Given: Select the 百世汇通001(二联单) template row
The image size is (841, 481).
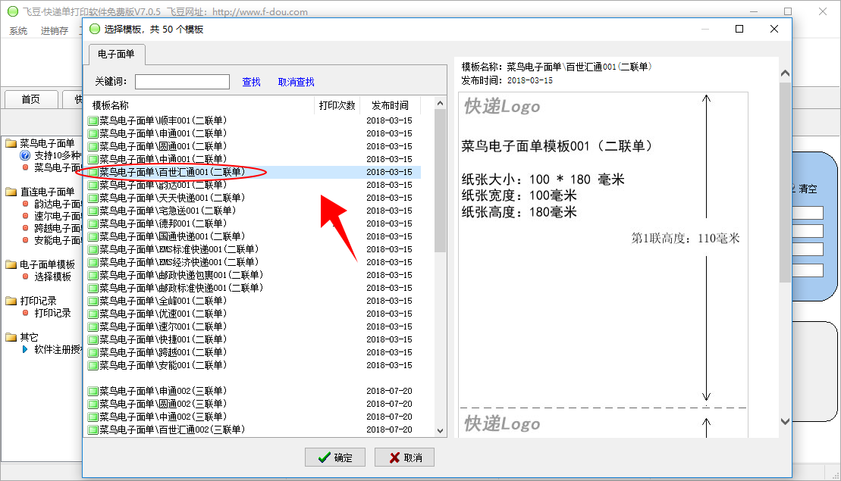Looking at the screenshot, I should tap(254, 173).
